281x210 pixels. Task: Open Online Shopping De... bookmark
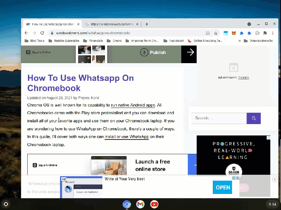coord(205,41)
